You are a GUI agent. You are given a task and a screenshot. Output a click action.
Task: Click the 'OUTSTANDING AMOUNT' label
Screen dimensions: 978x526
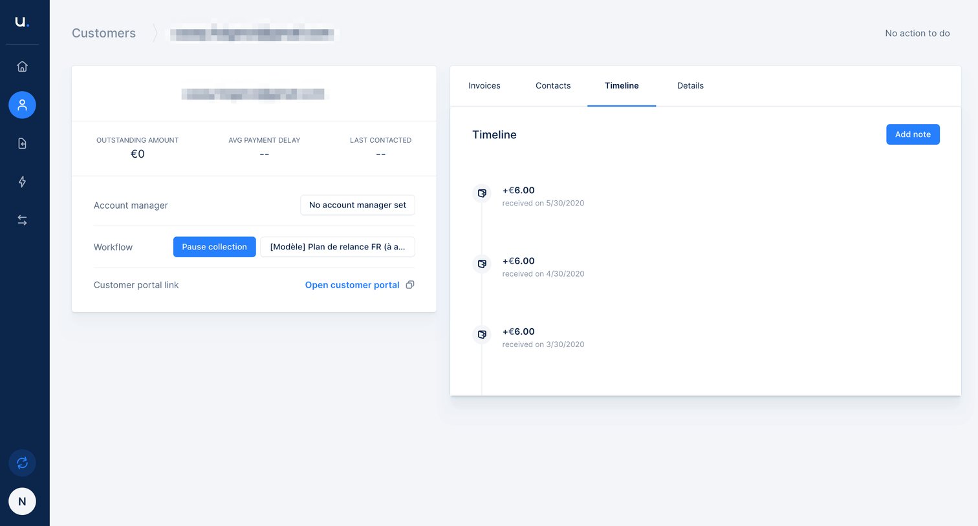(138, 140)
